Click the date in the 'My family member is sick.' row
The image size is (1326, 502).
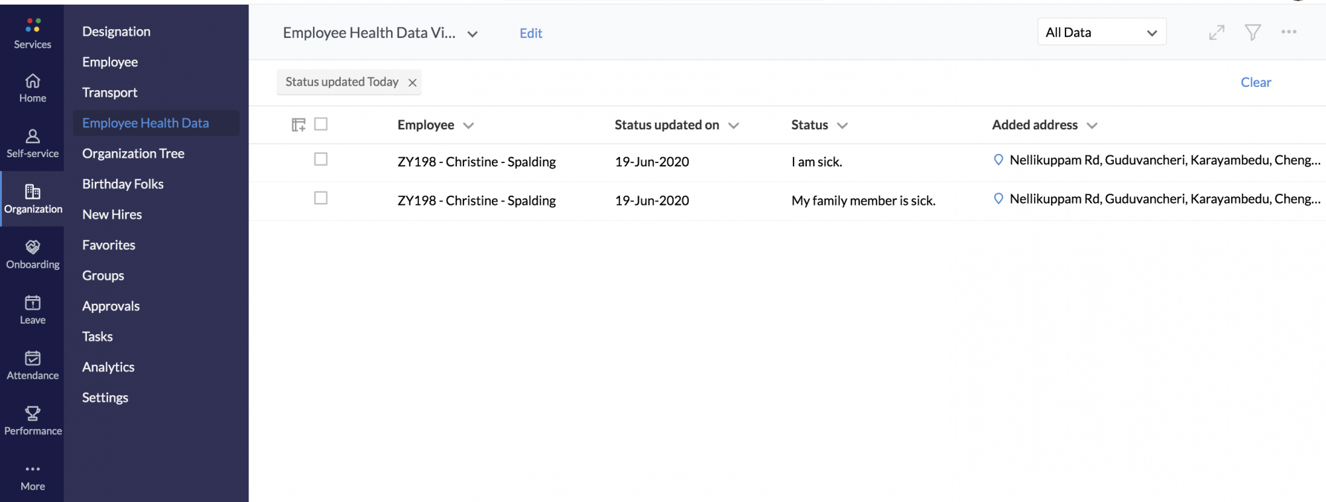click(652, 200)
